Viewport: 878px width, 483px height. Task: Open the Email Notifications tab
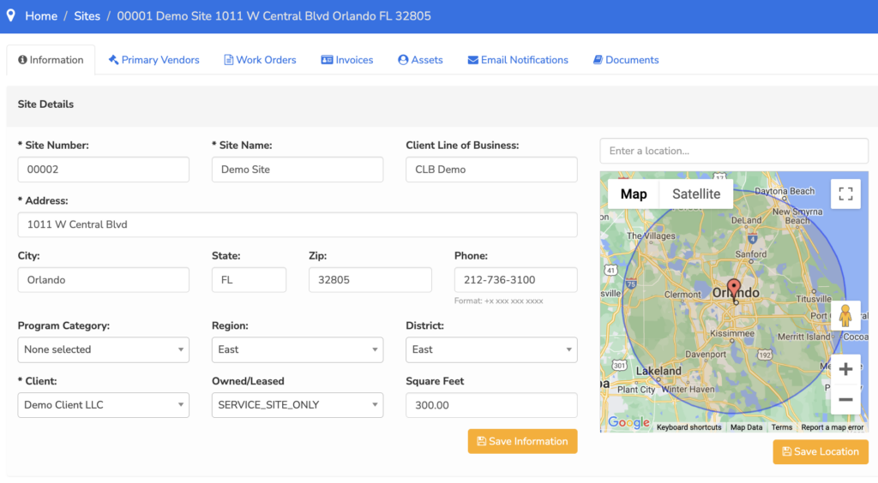(518, 60)
